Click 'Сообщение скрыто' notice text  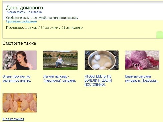point(42,18)
